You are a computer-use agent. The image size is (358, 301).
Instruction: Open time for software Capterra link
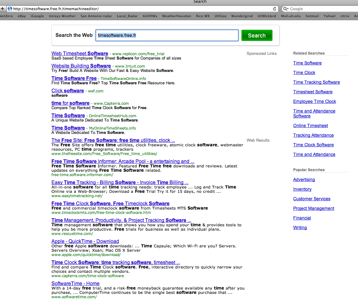point(70,103)
